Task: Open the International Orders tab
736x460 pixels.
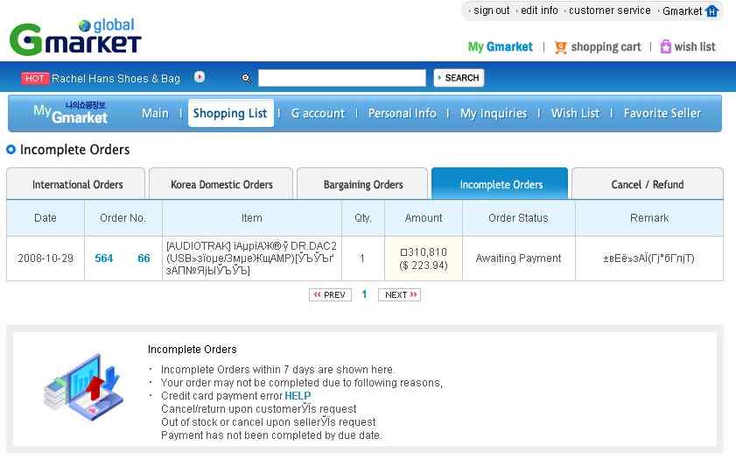Action: (77, 184)
